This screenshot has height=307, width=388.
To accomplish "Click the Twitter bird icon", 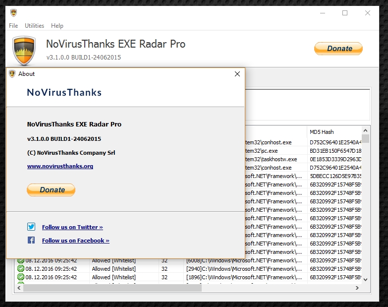I will click(x=31, y=227).
